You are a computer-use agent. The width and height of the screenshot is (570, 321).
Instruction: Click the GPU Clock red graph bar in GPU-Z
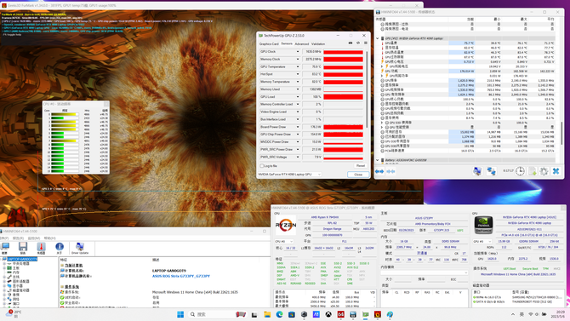pyautogui.click(x=343, y=52)
